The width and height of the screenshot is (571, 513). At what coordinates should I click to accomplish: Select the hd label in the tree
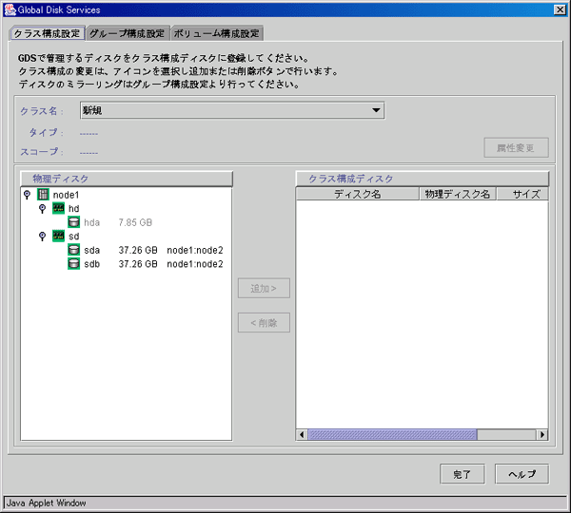74,209
